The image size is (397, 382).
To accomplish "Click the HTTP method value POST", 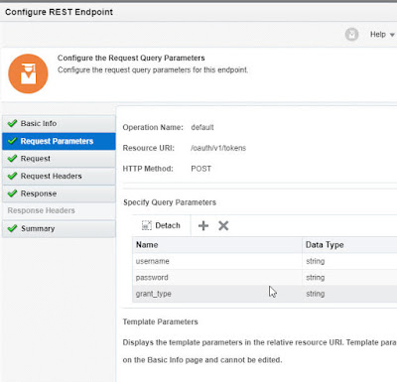I will (200, 169).
